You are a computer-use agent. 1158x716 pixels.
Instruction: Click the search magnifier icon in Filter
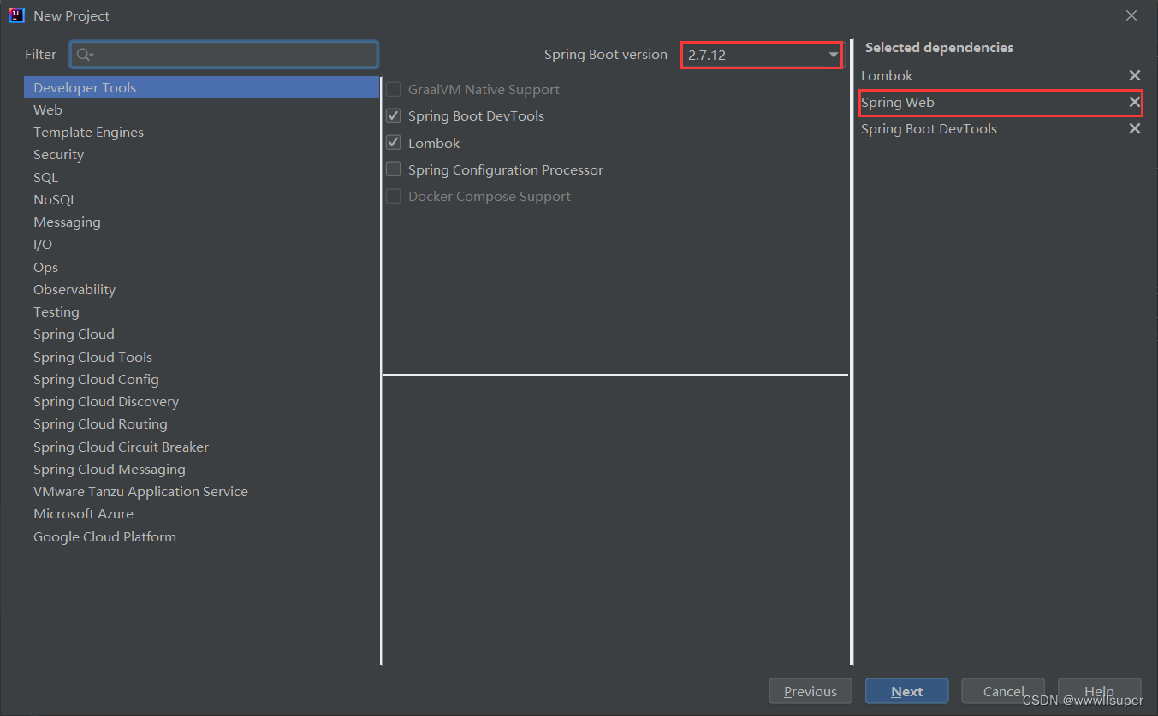pyautogui.click(x=85, y=55)
